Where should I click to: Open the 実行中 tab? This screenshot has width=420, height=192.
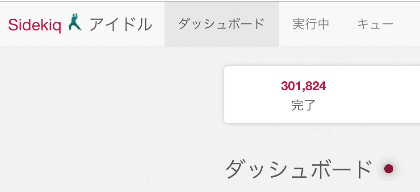tap(311, 24)
